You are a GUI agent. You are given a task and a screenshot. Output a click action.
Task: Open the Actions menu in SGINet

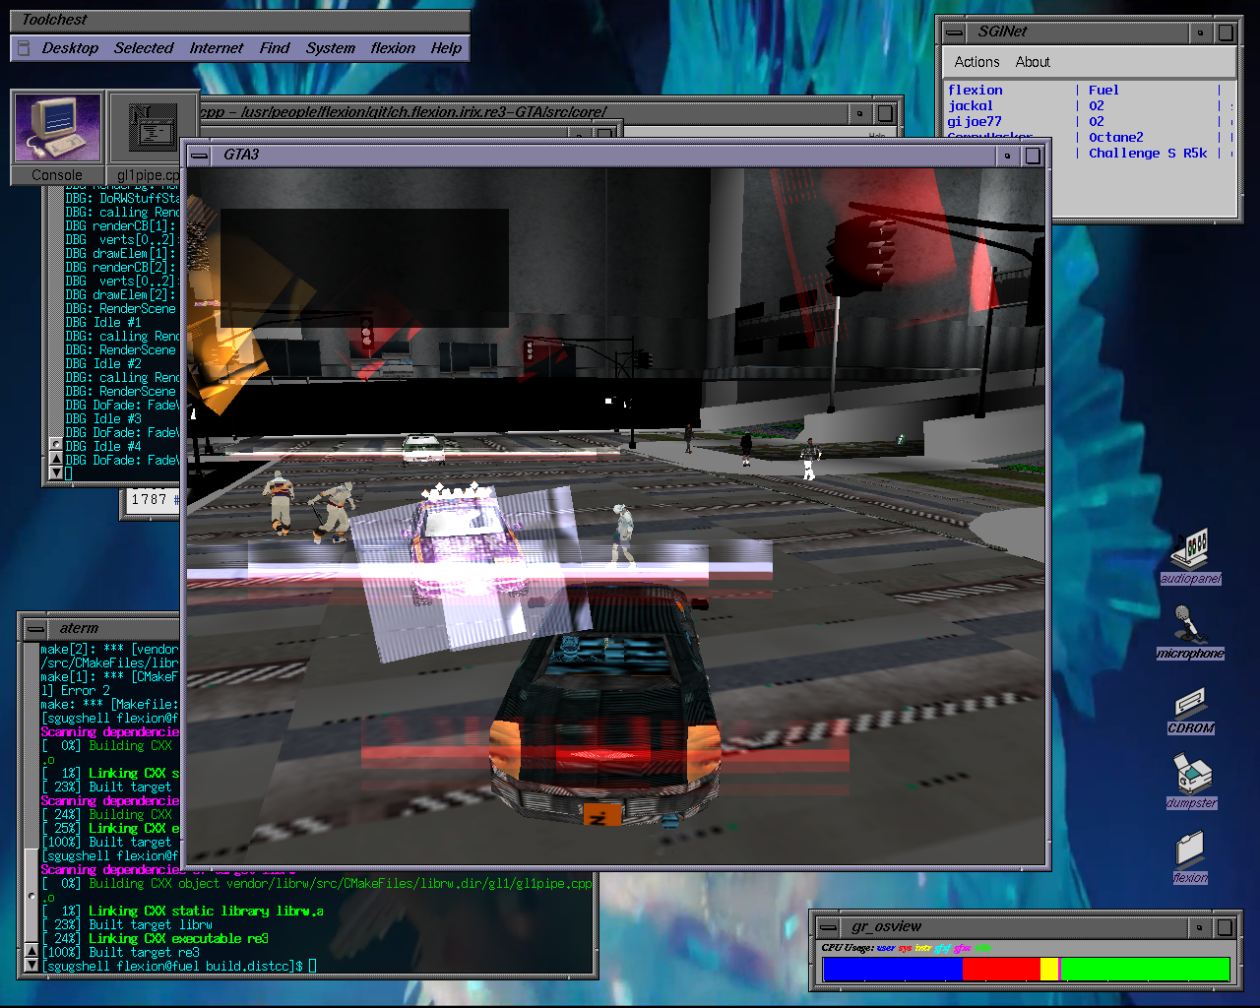pyautogui.click(x=976, y=62)
